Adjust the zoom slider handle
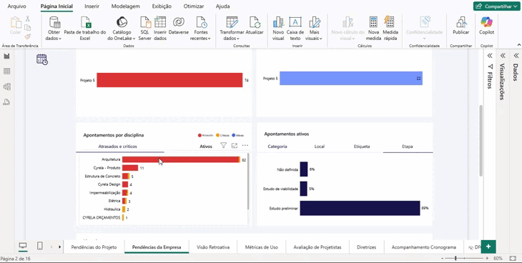This screenshot has width=522, height=263. click(x=455, y=258)
